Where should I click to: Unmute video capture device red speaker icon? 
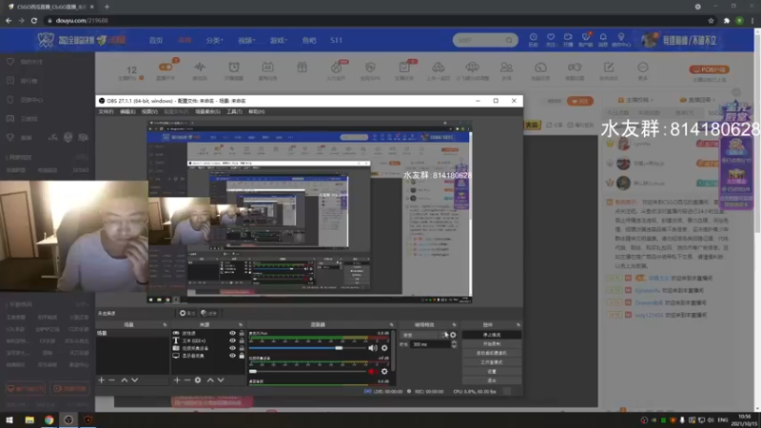pos(372,371)
